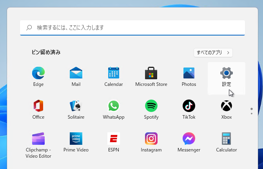The height and width of the screenshot is (169, 263).
Task: Launch Instagram
Action: click(x=151, y=142)
